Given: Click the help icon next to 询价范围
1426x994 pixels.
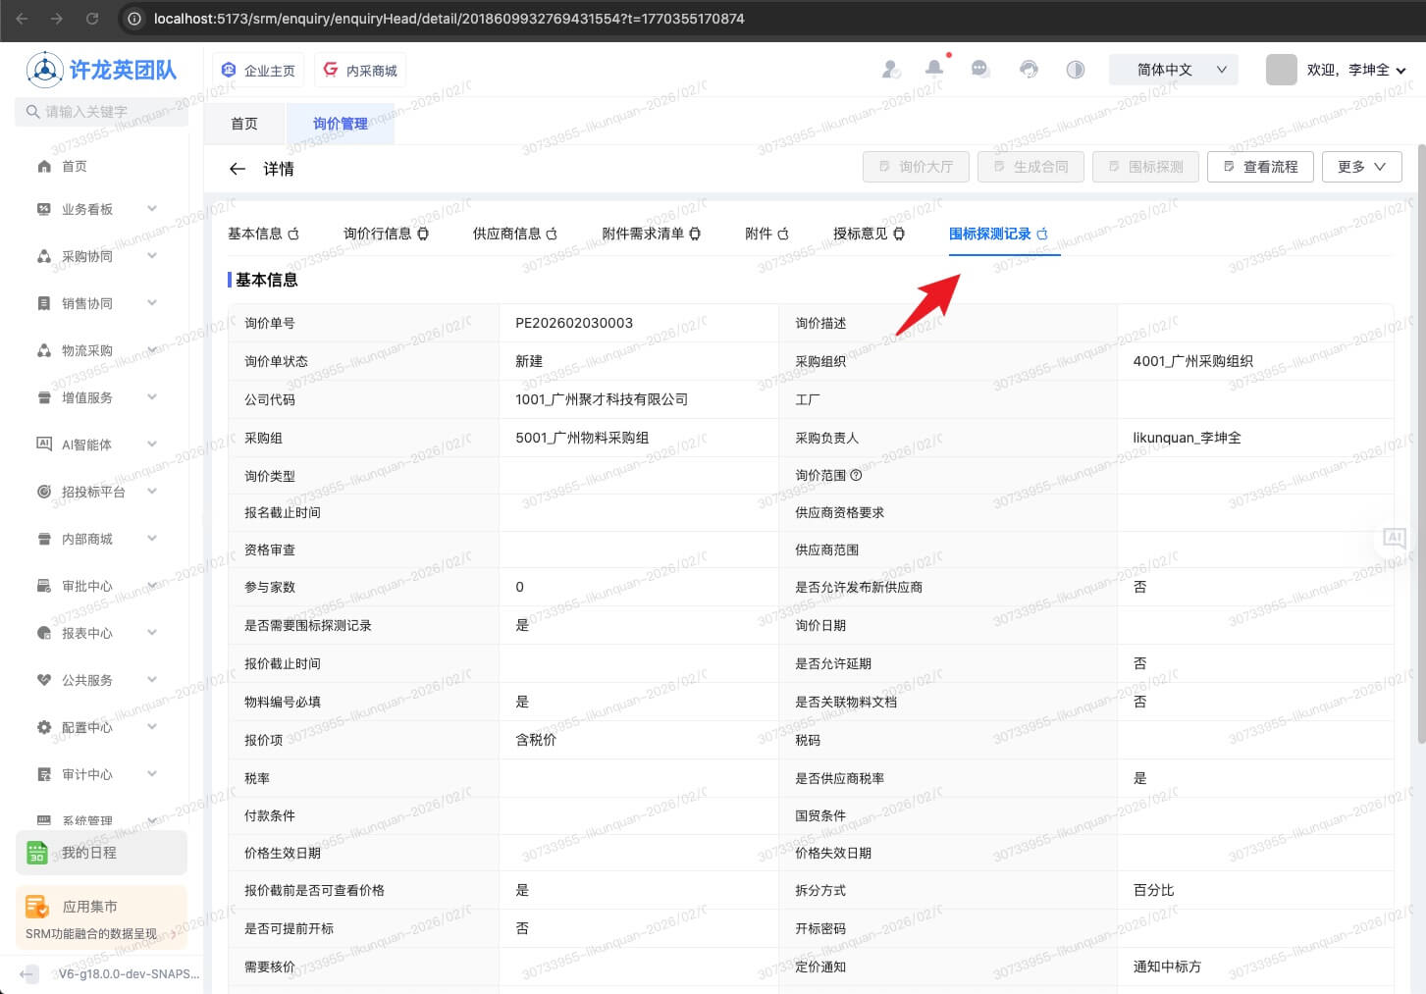Looking at the screenshot, I should (856, 475).
